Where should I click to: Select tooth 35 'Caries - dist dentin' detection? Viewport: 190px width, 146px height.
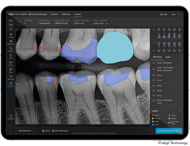click(x=164, y=100)
